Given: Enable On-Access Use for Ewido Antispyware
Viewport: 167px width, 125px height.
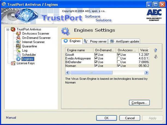Looking at the screenshot, I should click(x=119, y=59).
